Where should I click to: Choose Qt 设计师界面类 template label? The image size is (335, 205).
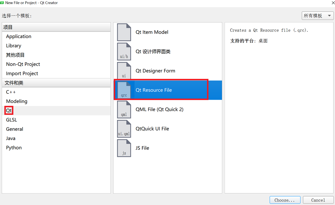[153, 52]
